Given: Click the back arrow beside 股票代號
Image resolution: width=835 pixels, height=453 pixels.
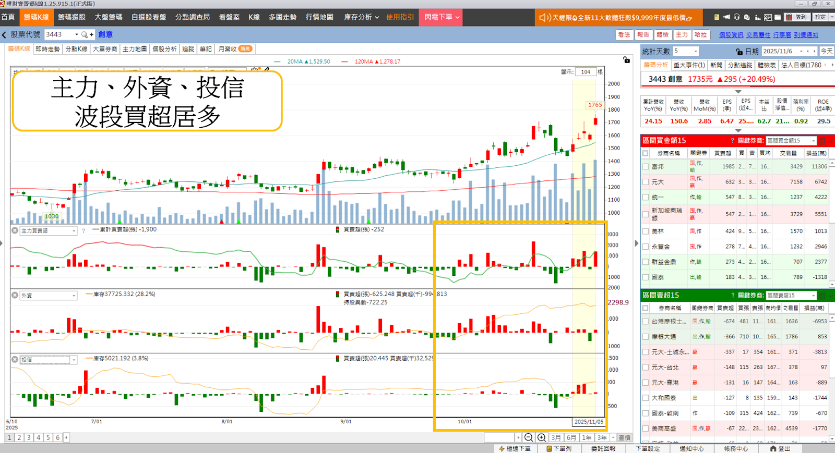Looking at the screenshot, I should pos(4,35).
